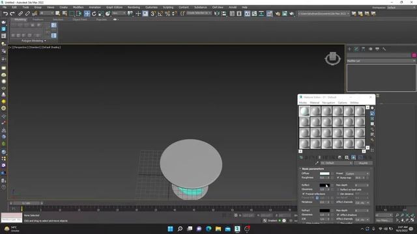Click Edit Named Selection Sets icon
The image size is (417, 234).
(182, 14)
